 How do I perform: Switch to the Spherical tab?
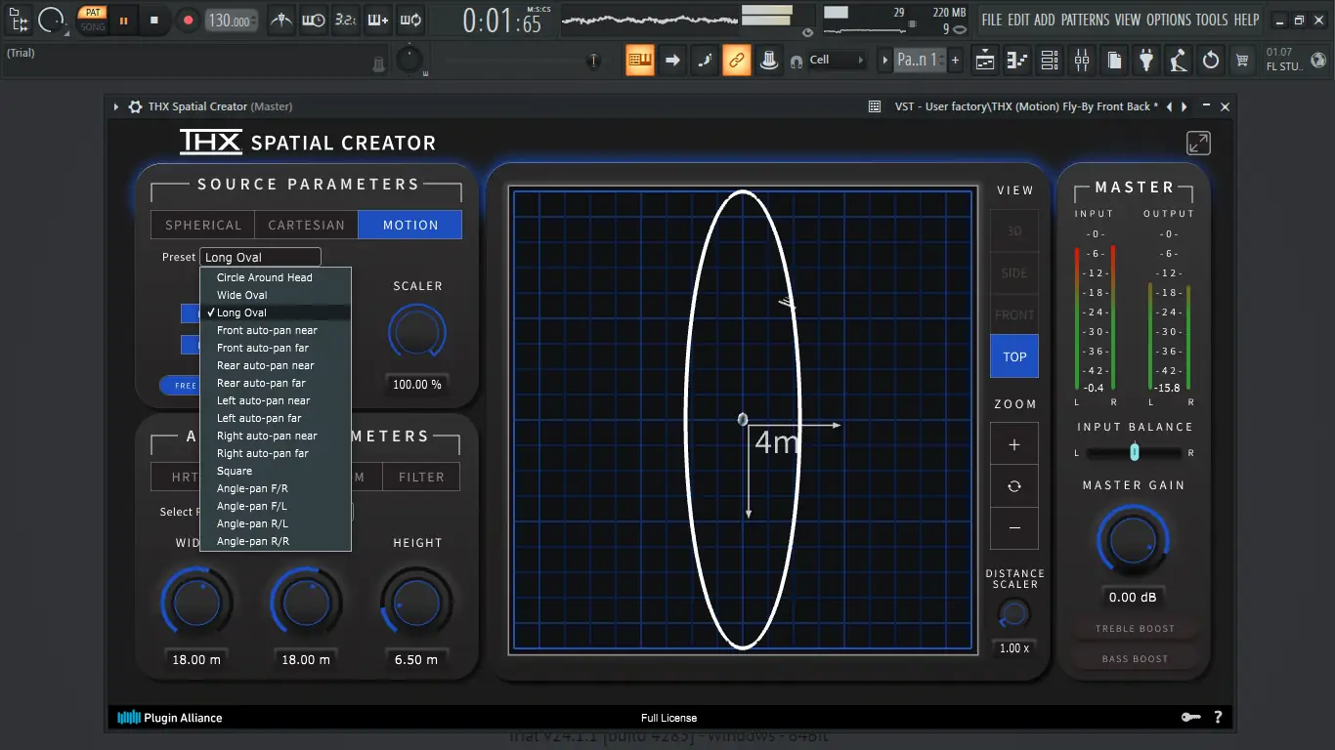tap(203, 225)
